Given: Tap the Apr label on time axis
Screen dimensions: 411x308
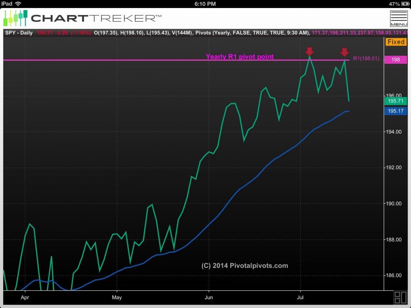Looking at the screenshot, I should click(x=25, y=297).
